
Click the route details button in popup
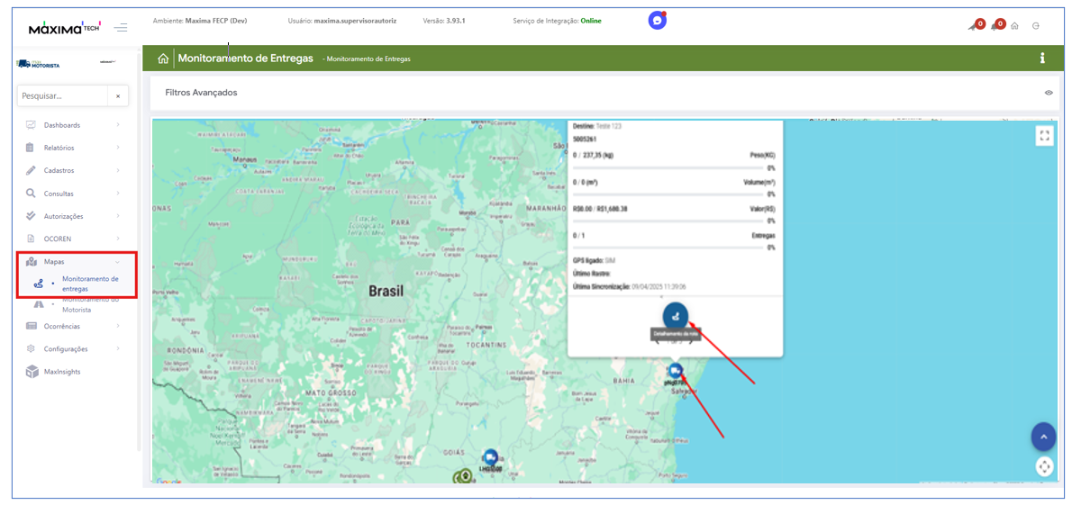point(676,316)
